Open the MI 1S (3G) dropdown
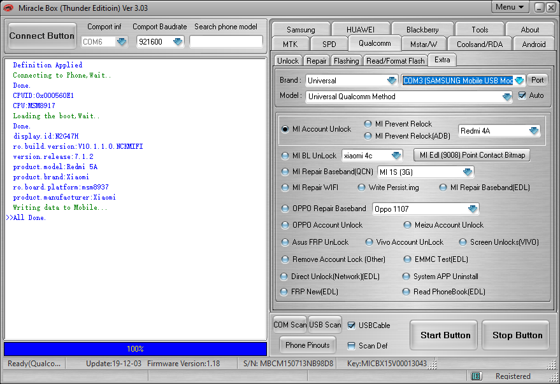Screen dimensions: 560x384 [468, 172]
